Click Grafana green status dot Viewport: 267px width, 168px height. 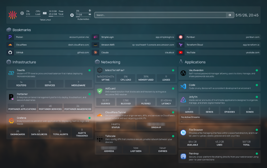[89, 118]
